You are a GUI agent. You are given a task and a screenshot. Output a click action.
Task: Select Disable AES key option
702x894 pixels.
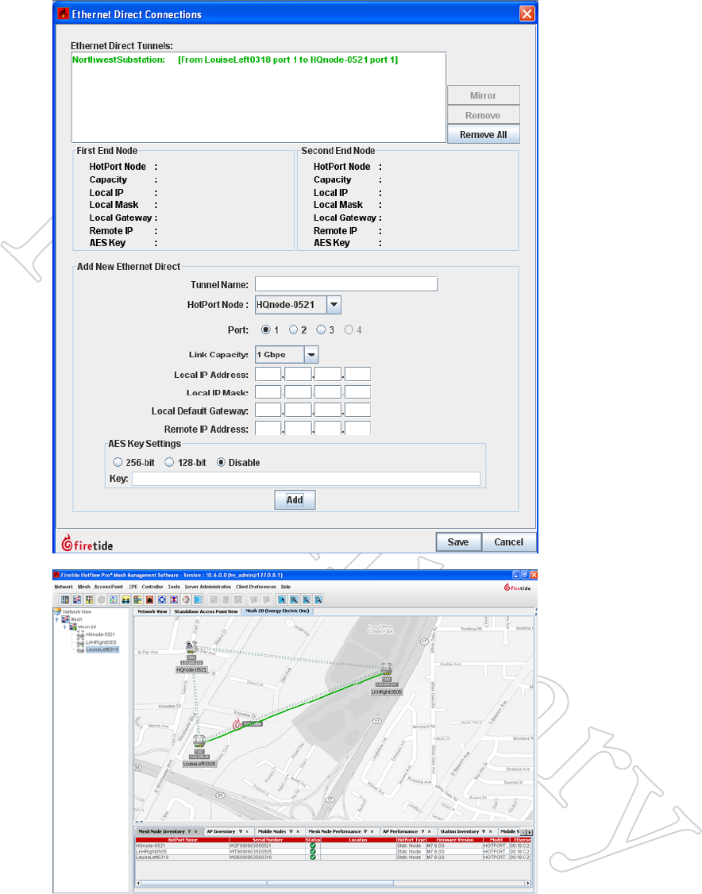point(222,462)
